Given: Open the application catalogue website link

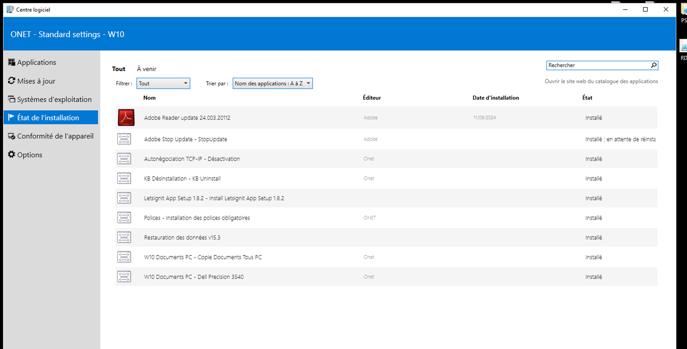Looking at the screenshot, I should click(x=601, y=81).
